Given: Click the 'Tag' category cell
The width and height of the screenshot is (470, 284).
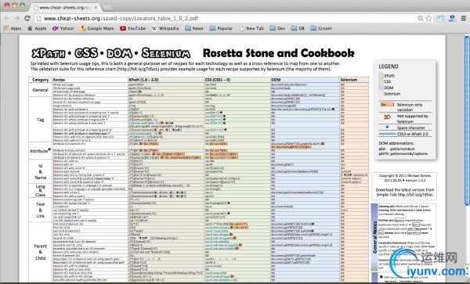Looking at the screenshot, I should pos(41,120).
